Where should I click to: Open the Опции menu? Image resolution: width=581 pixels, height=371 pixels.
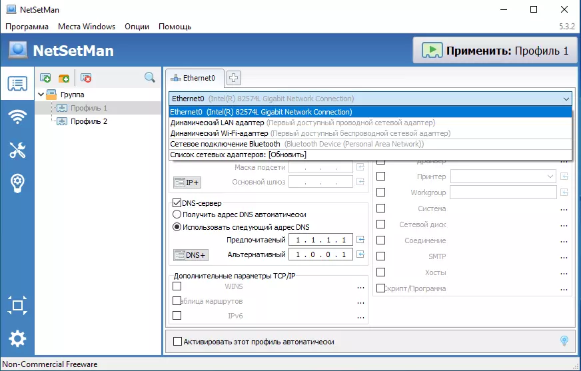[x=137, y=27]
